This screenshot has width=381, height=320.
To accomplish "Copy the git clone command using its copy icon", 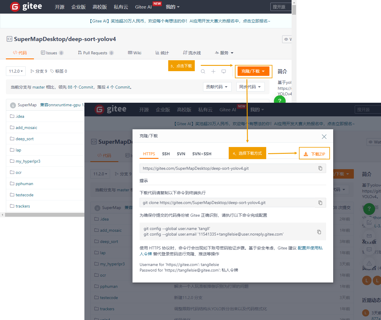I will pyautogui.click(x=320, y=203).
